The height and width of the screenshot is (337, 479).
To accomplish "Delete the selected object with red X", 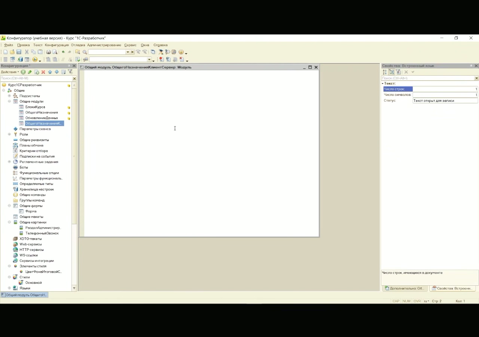I will click(x=43, y=72).
